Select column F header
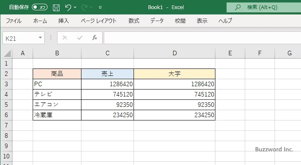The height and width of the screenshot is (165, 301). tap(260, 53)
